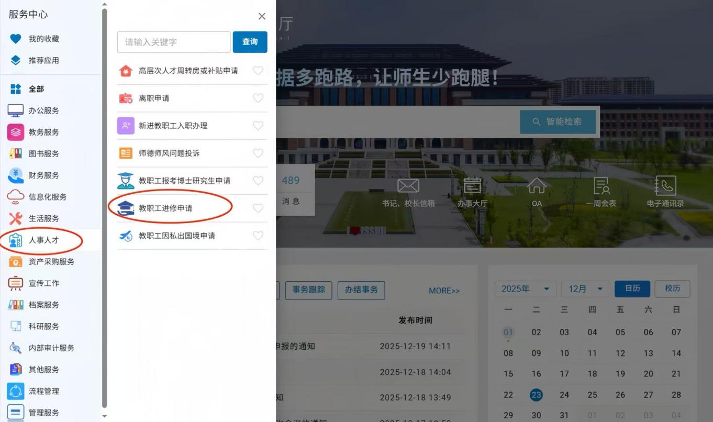Image resolution: width=713 pixels, height=422 pixels.
Task: Select 人事人才 in the service sidebar
Action: (44, 240)
